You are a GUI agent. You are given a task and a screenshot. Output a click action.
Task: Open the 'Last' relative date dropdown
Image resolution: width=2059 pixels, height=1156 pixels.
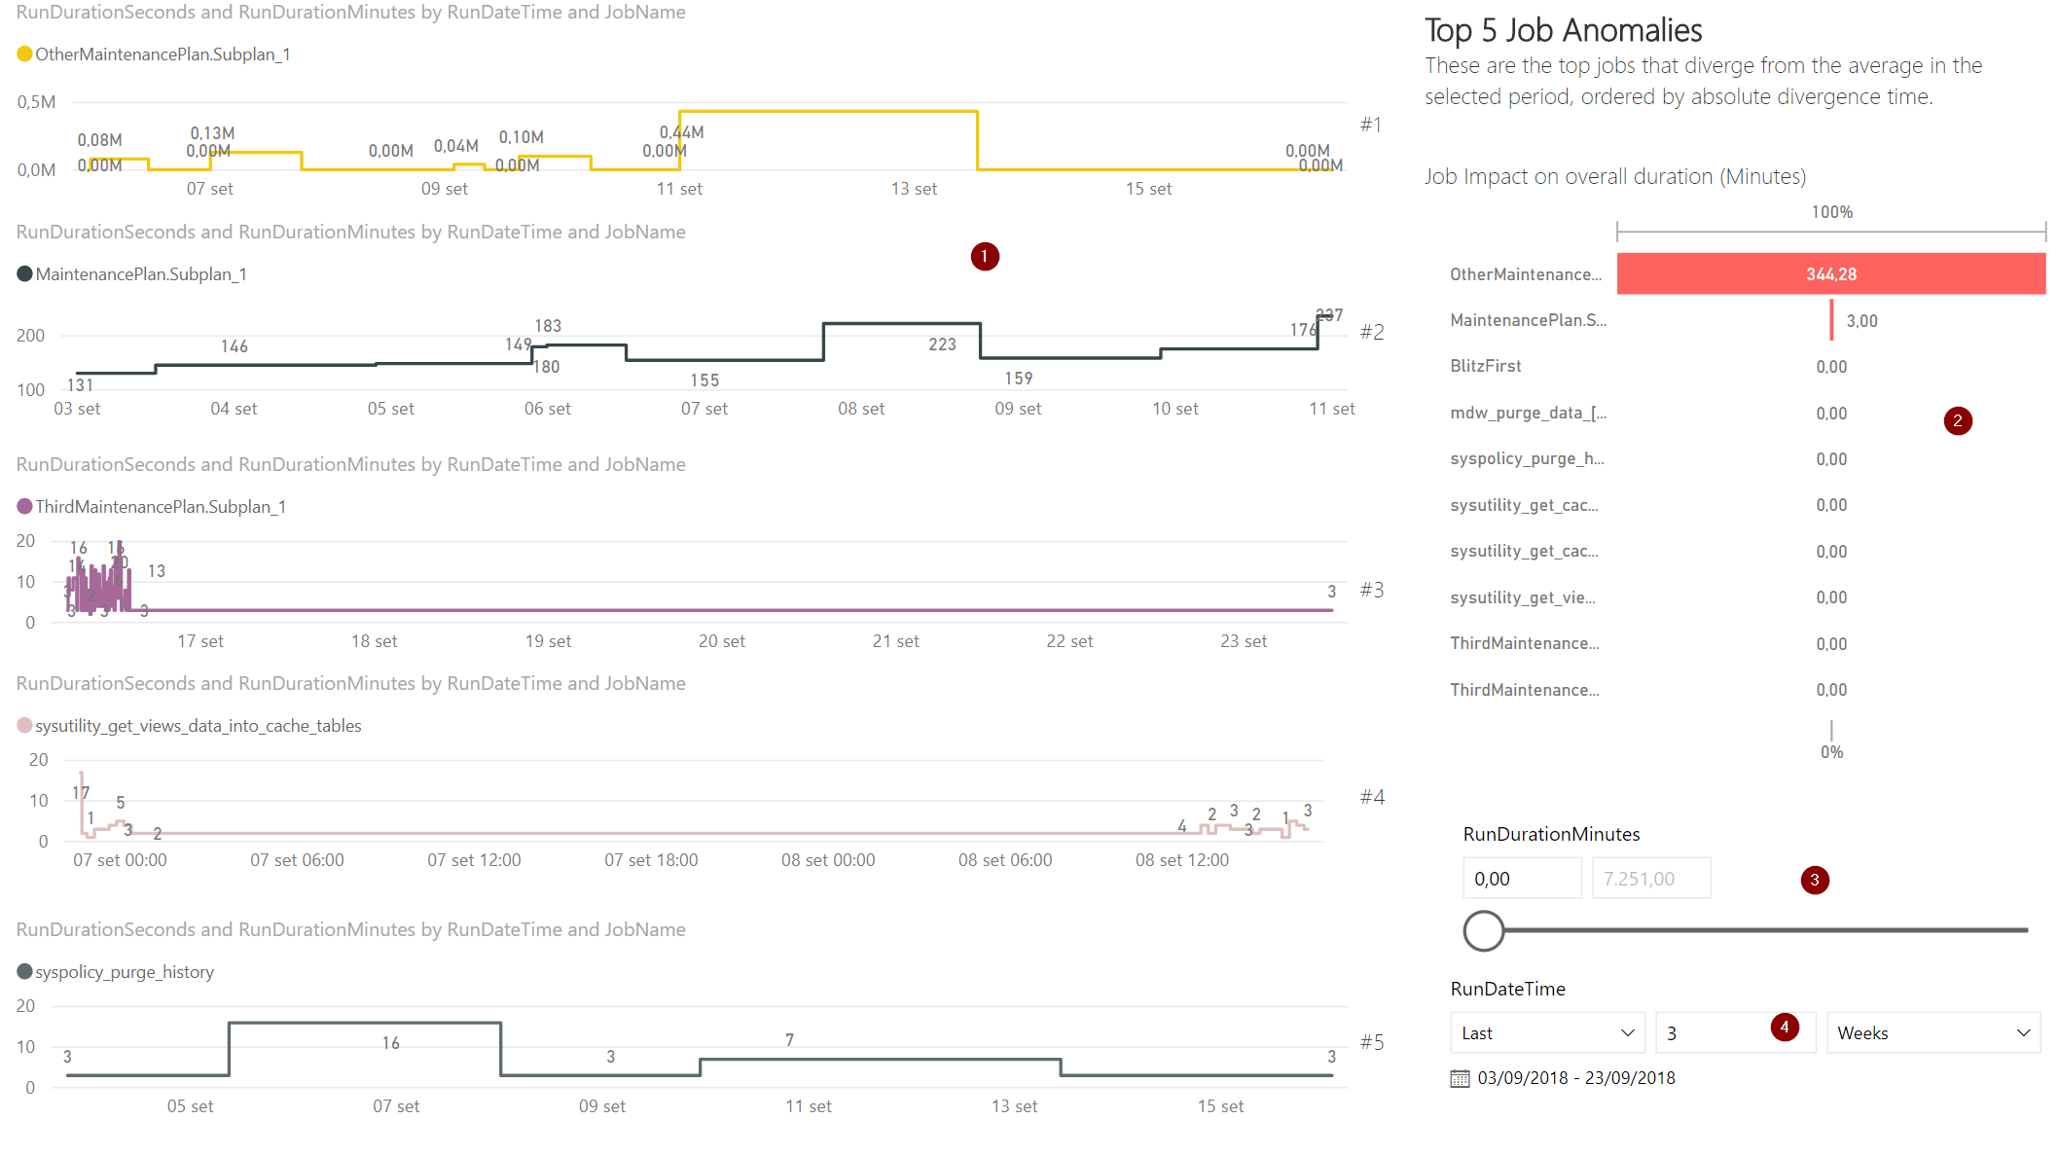1546,1033
